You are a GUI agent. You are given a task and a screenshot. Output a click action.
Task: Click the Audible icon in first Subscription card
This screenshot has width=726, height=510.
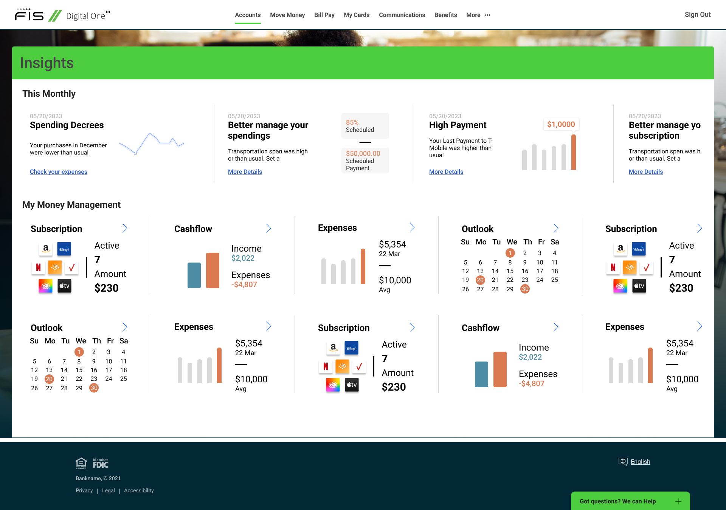(x=55, y=267)
